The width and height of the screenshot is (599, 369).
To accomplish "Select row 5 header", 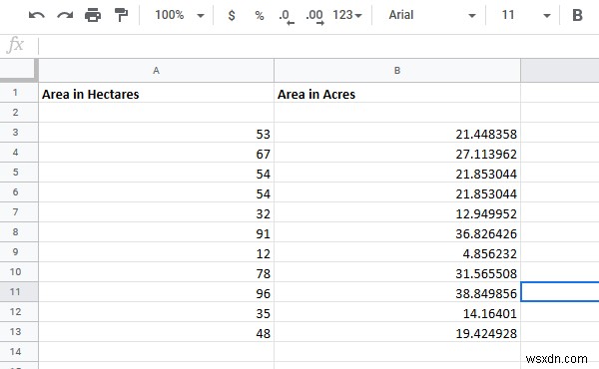I will [19, 173].
